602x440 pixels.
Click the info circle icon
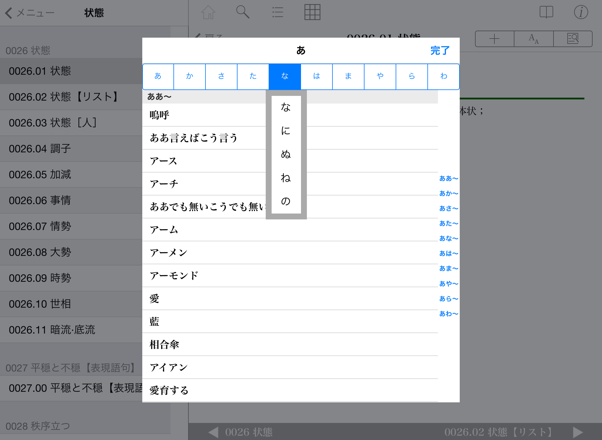click(x=581, y=12)
